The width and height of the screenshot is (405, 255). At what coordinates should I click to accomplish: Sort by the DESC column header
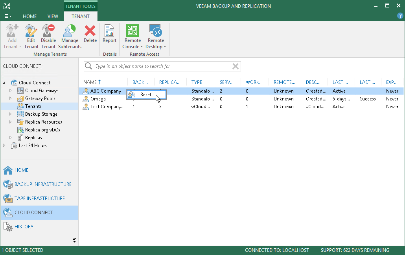(x=313, y=82)
